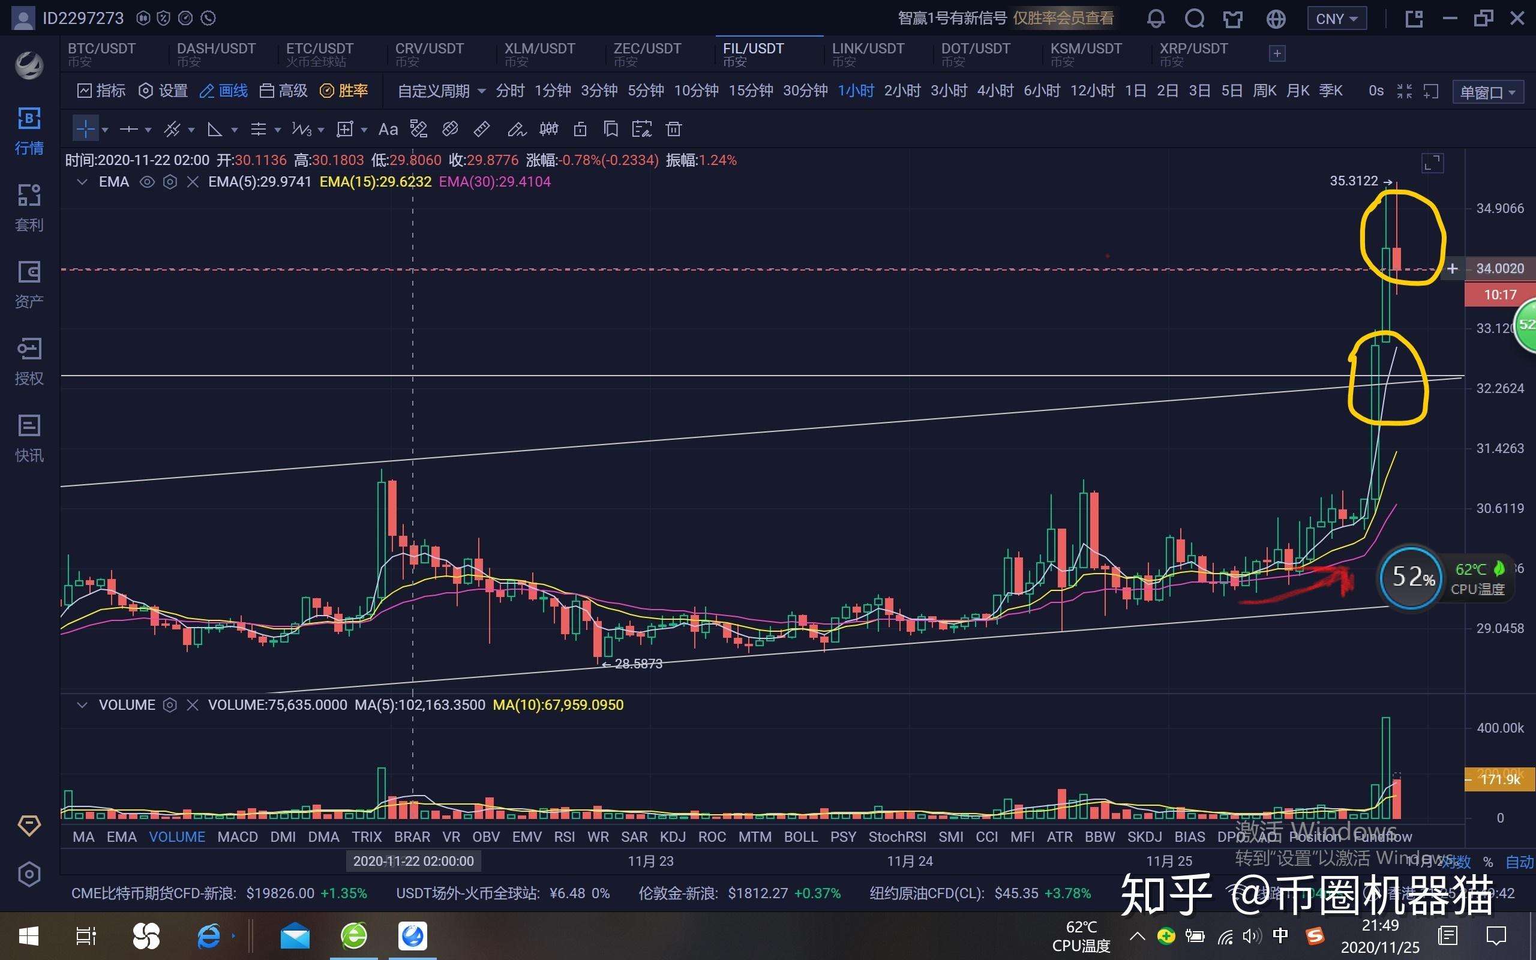
Task: Select MACD indicator tab
Action: 238,837
